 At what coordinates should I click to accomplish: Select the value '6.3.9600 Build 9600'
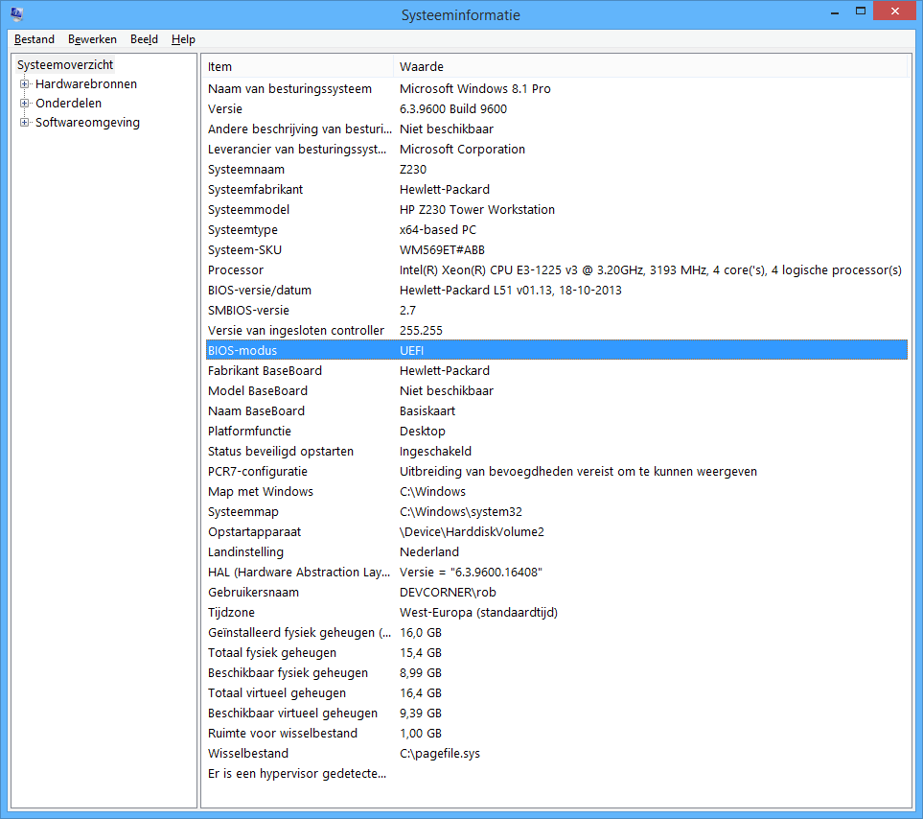point(453,109)
